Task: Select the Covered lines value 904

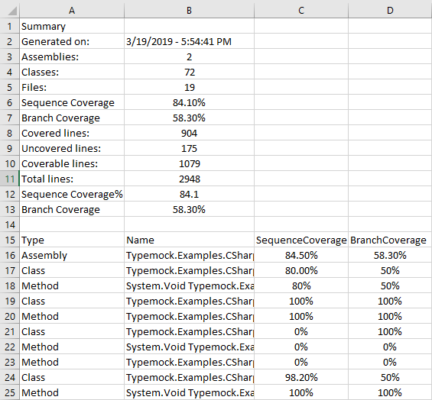Action: click(189, 133)
